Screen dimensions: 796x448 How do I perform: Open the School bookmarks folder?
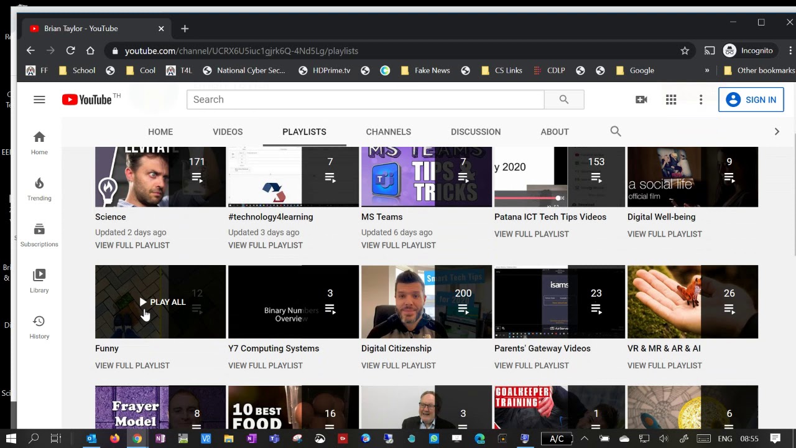point(77,70)
